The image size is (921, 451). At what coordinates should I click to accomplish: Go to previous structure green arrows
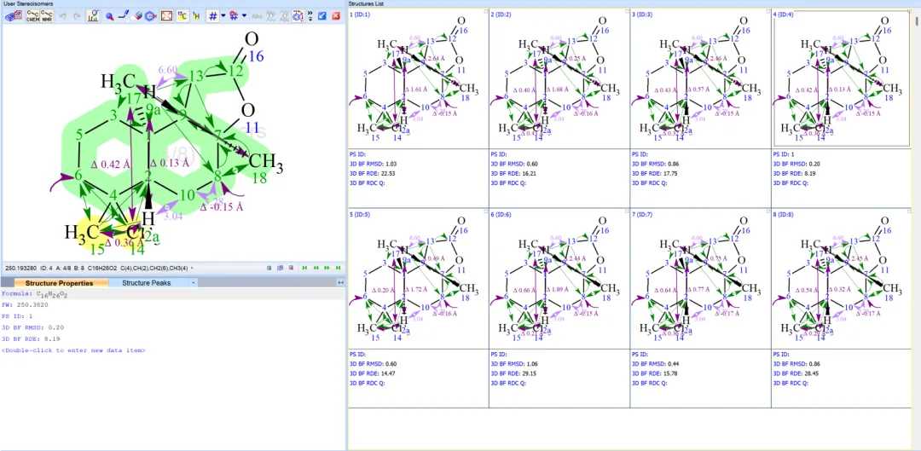tap(316, 268)
